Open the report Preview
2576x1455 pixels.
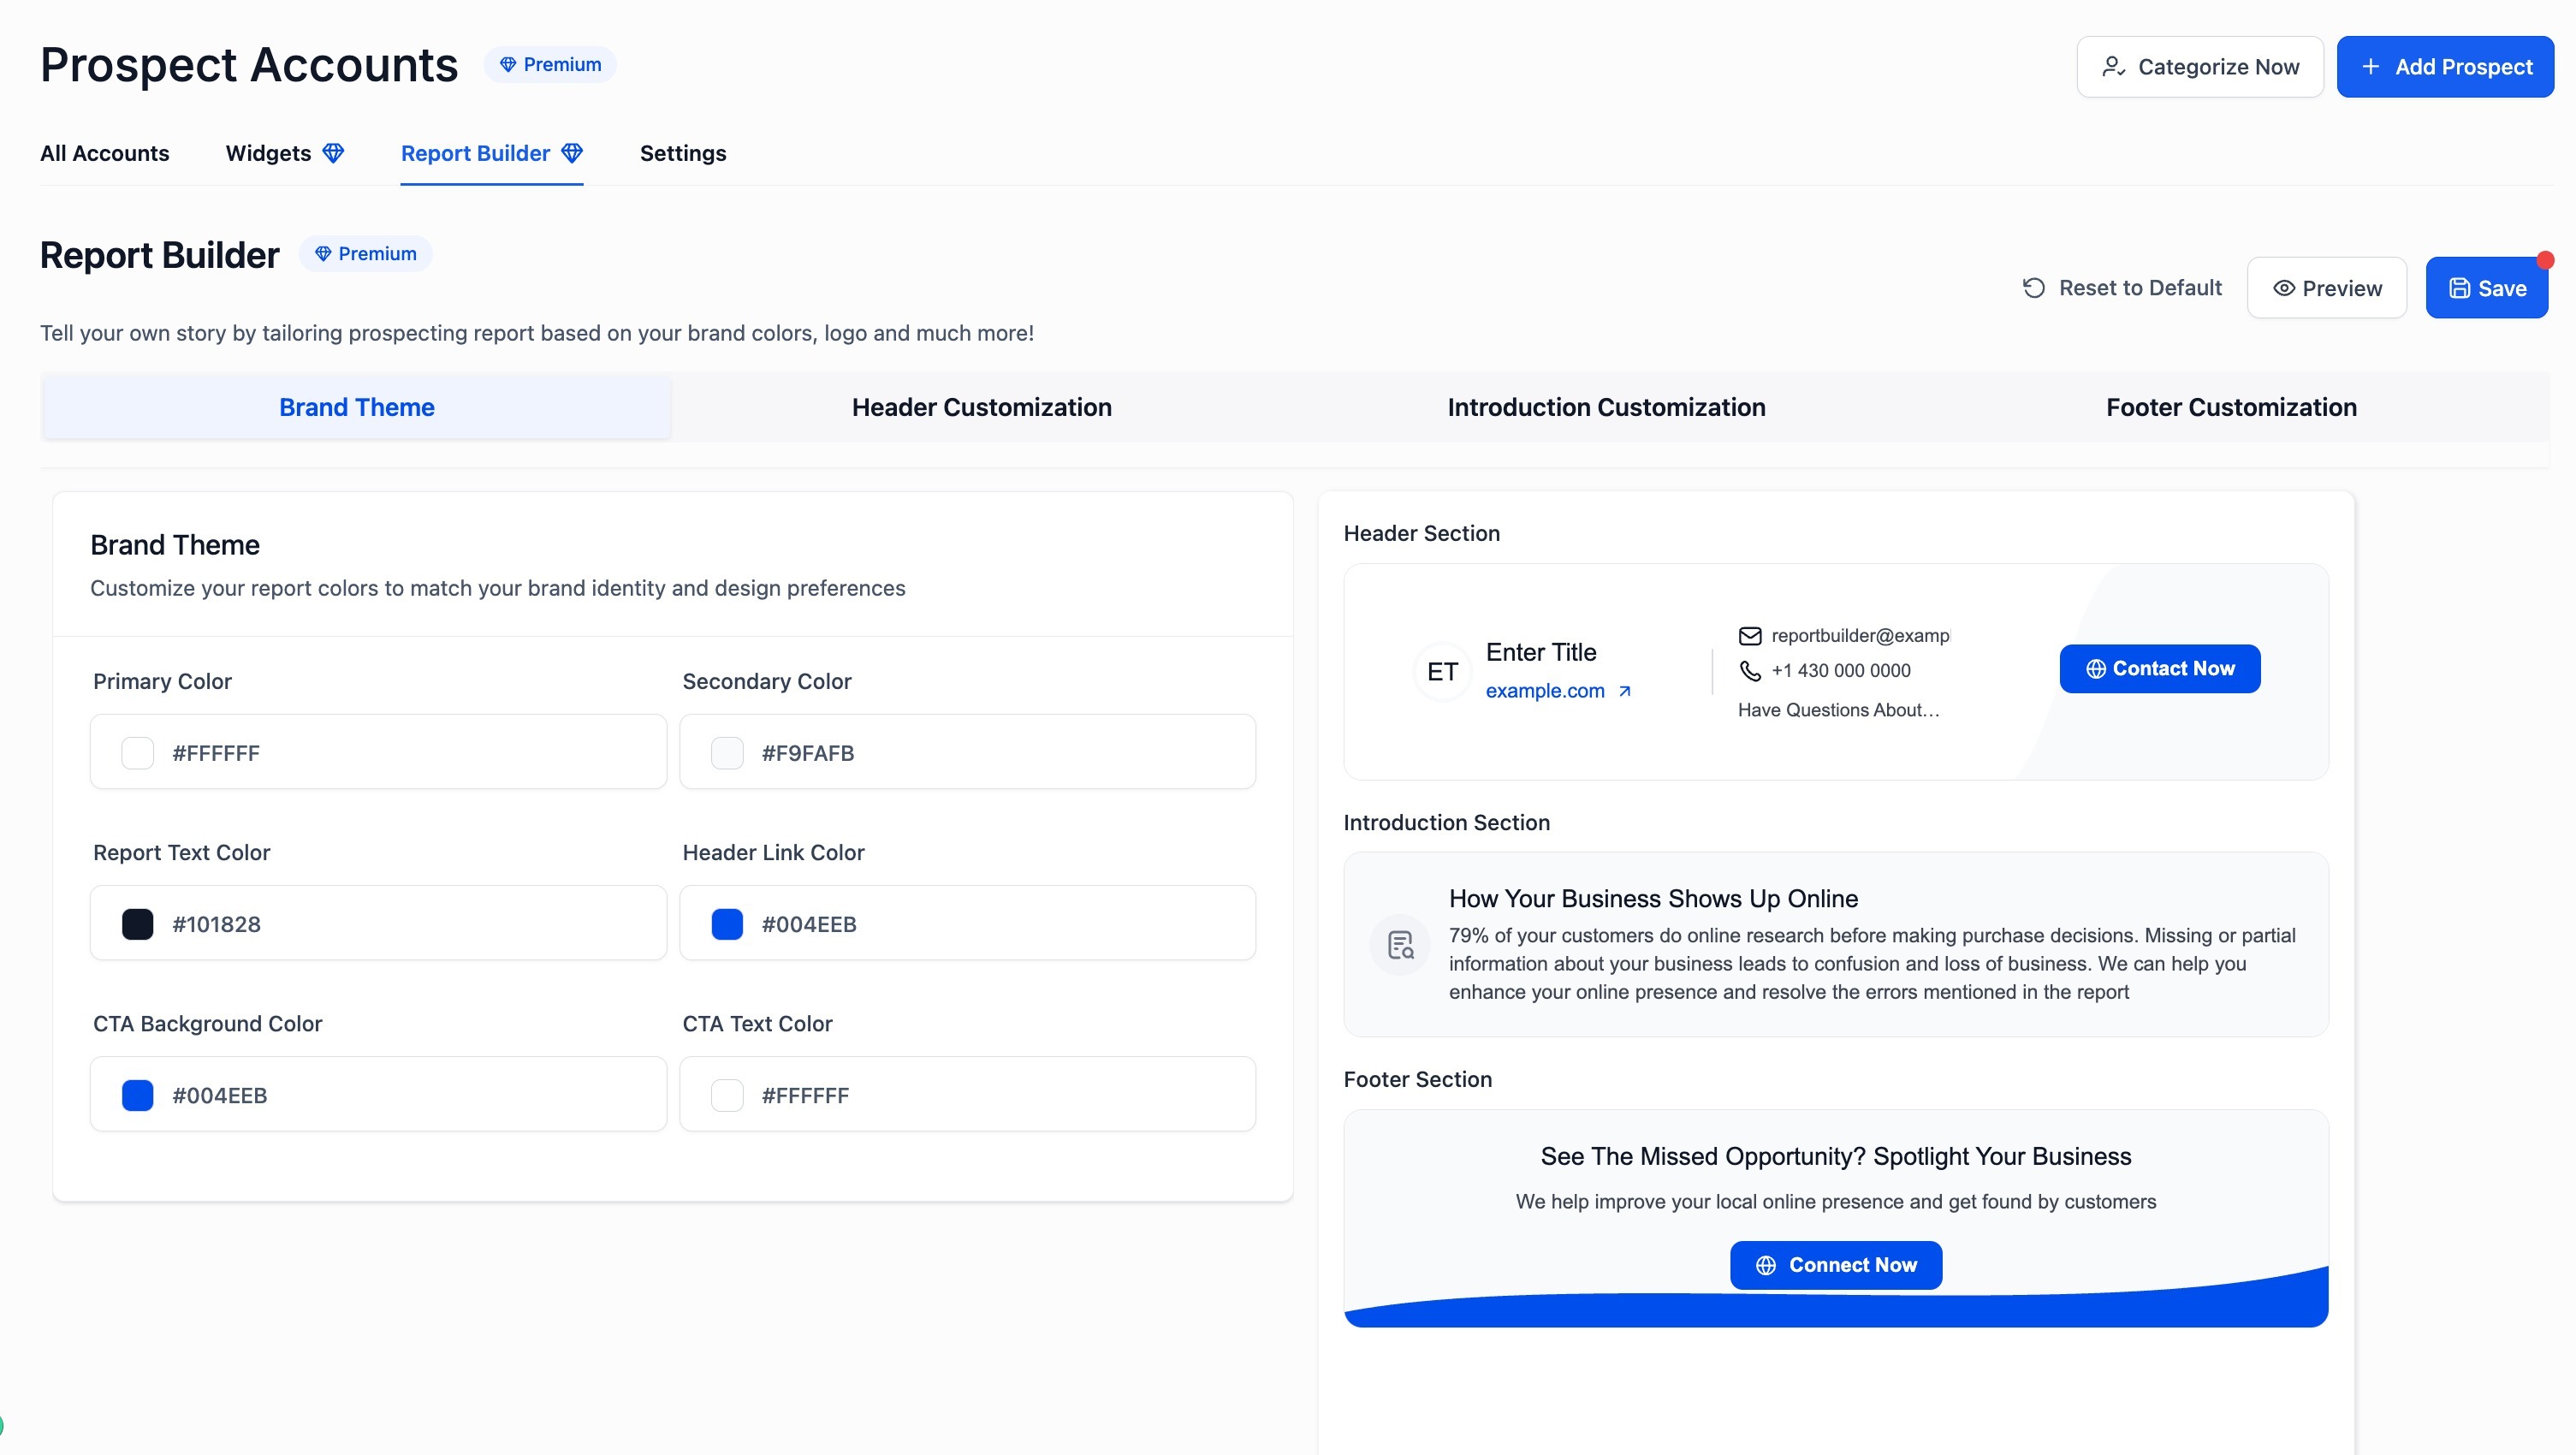coord(2326,288)
